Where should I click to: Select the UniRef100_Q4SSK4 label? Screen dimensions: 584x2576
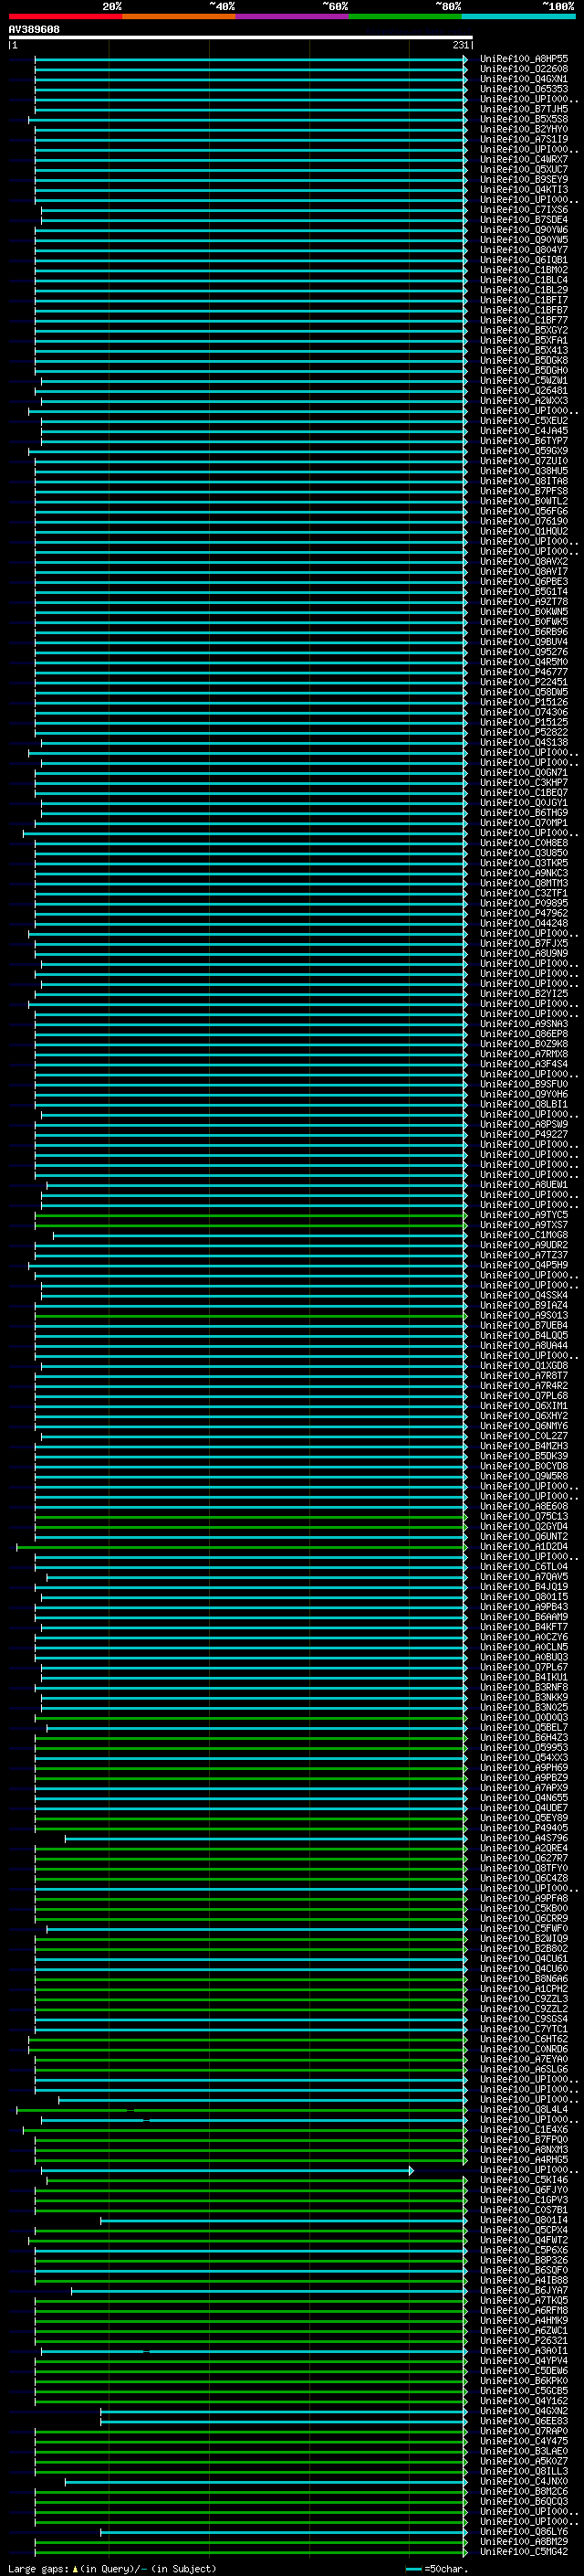tap(524, 1295)
